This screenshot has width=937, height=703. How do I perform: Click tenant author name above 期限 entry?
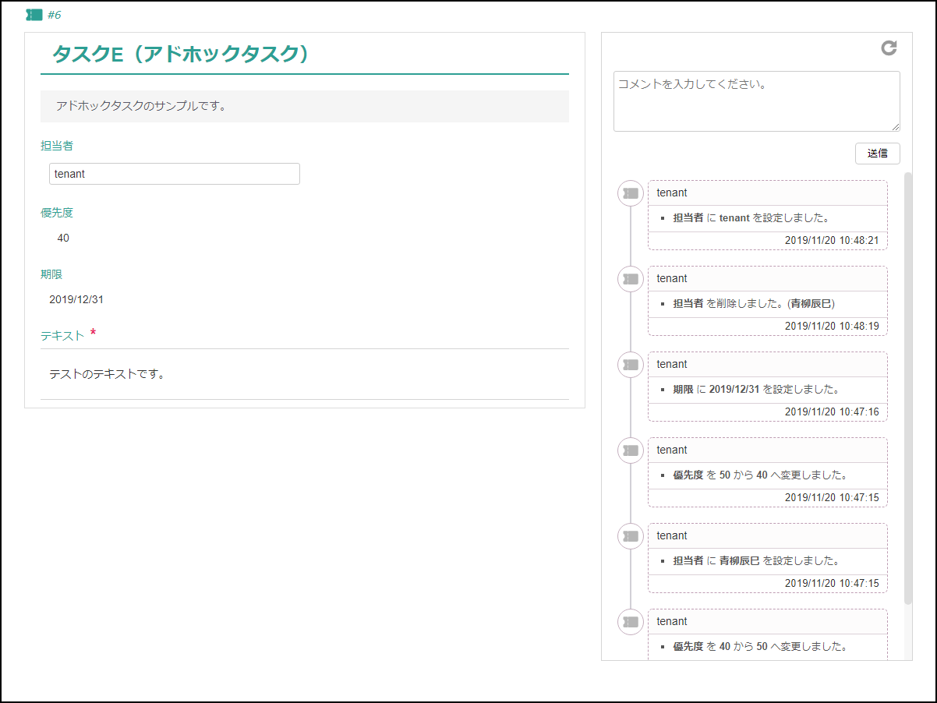pos(672,364)
